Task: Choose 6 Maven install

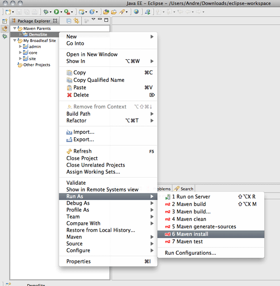Action: click(211, 234)
